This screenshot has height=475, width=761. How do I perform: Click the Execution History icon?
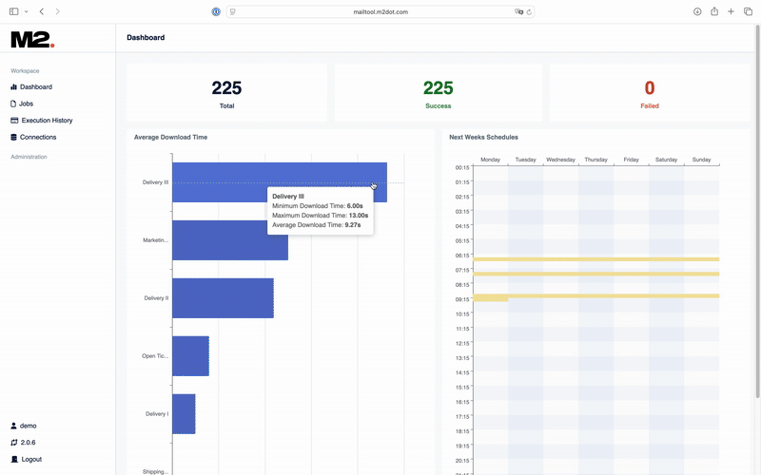[x=13, y=121]
